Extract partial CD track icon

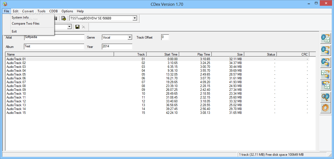click(325, 63)
